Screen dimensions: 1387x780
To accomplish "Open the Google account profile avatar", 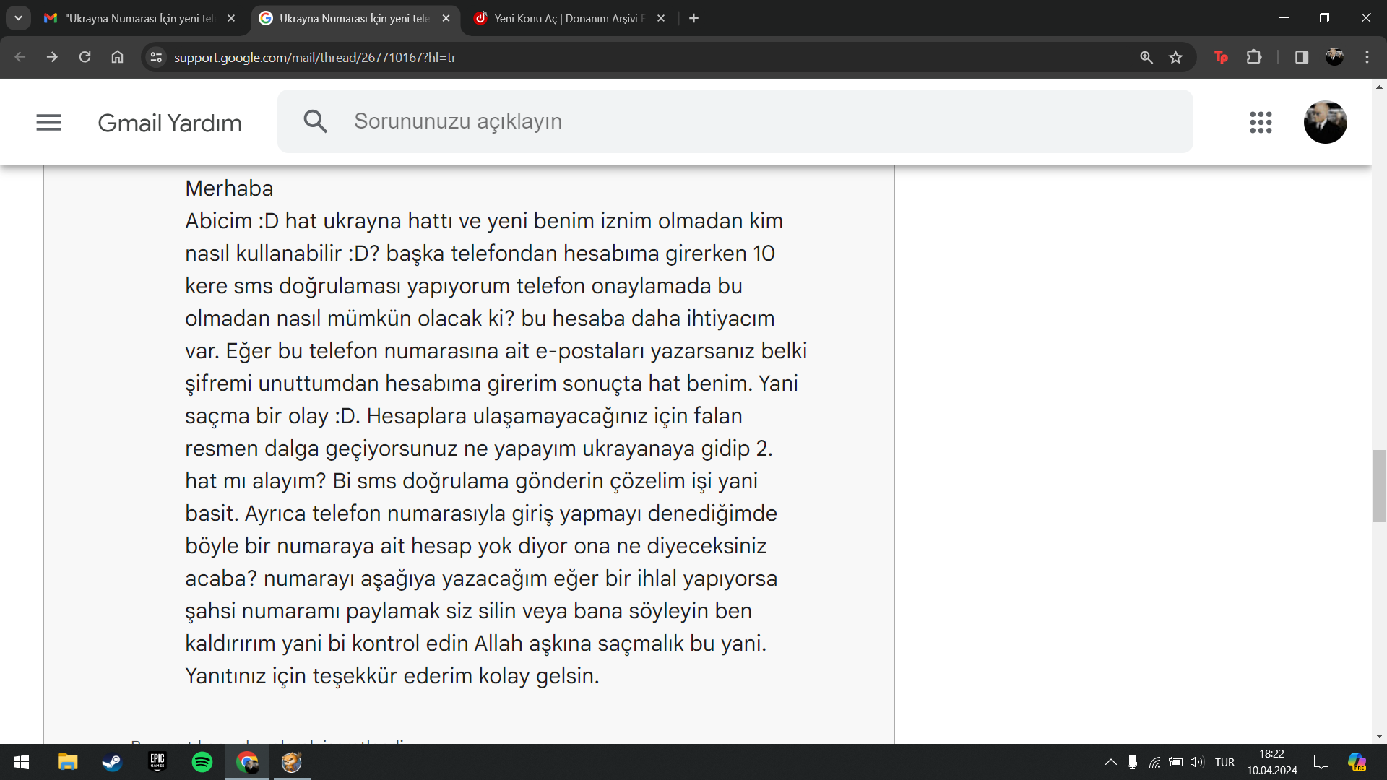I will point(1325,122).
